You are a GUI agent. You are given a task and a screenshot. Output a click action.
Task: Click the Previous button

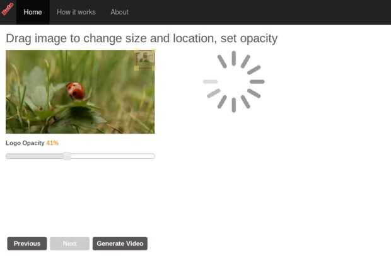[27, 243]
